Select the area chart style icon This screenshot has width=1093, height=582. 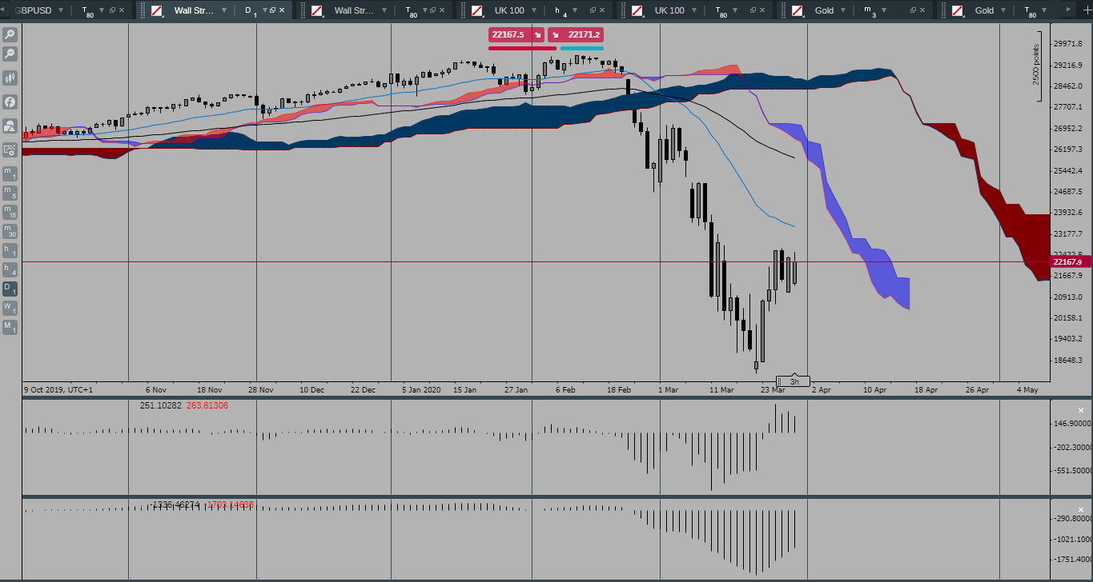[x=10, y=126]
